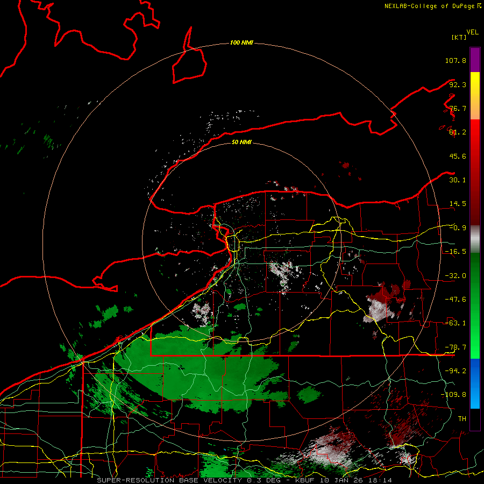Click the -109.8 legend value
The image size is (484, 484).
click(x=453, y=395)
